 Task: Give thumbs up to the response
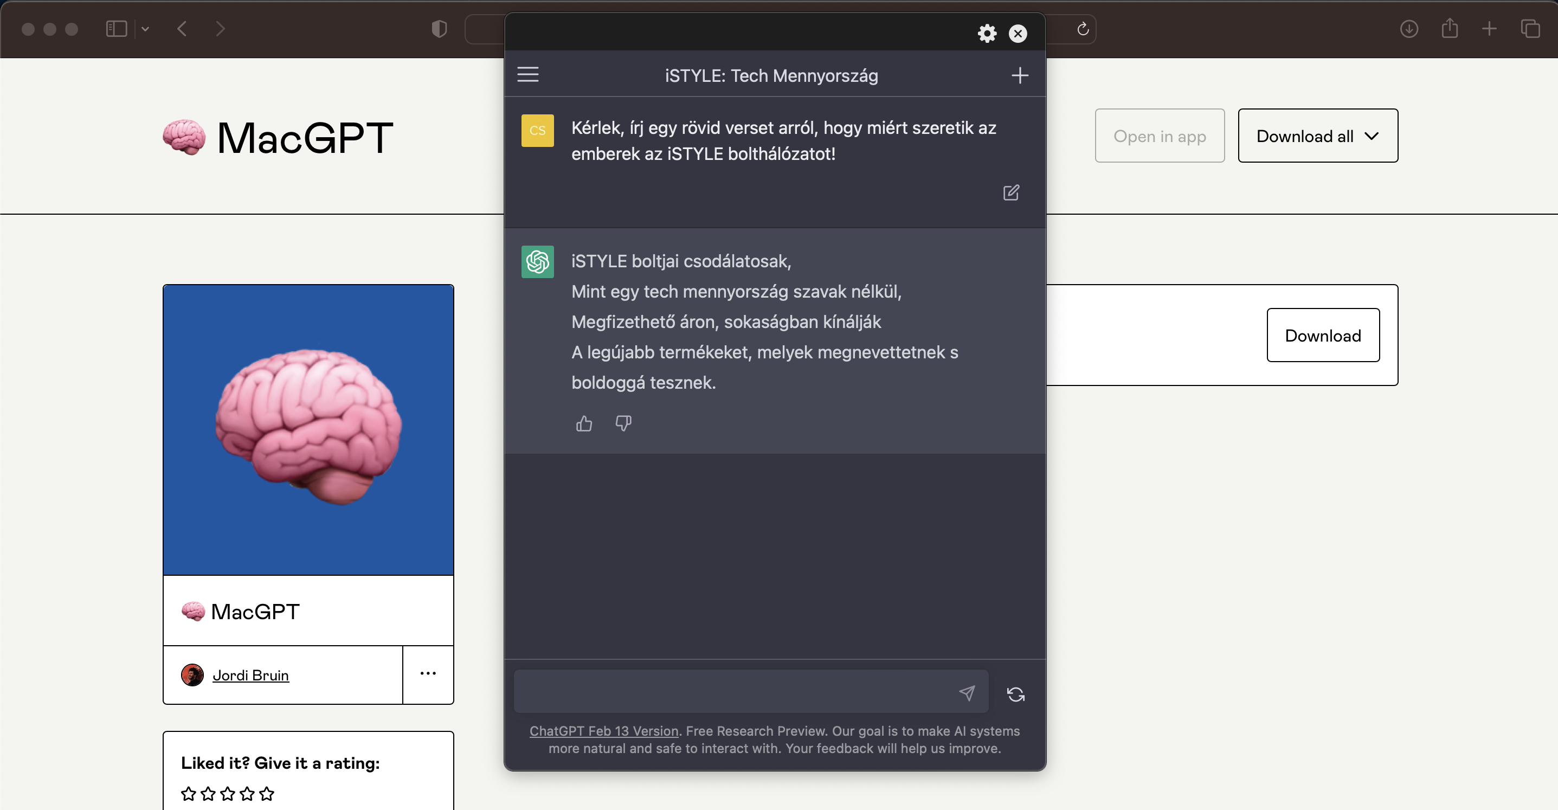tap(584, 423)
